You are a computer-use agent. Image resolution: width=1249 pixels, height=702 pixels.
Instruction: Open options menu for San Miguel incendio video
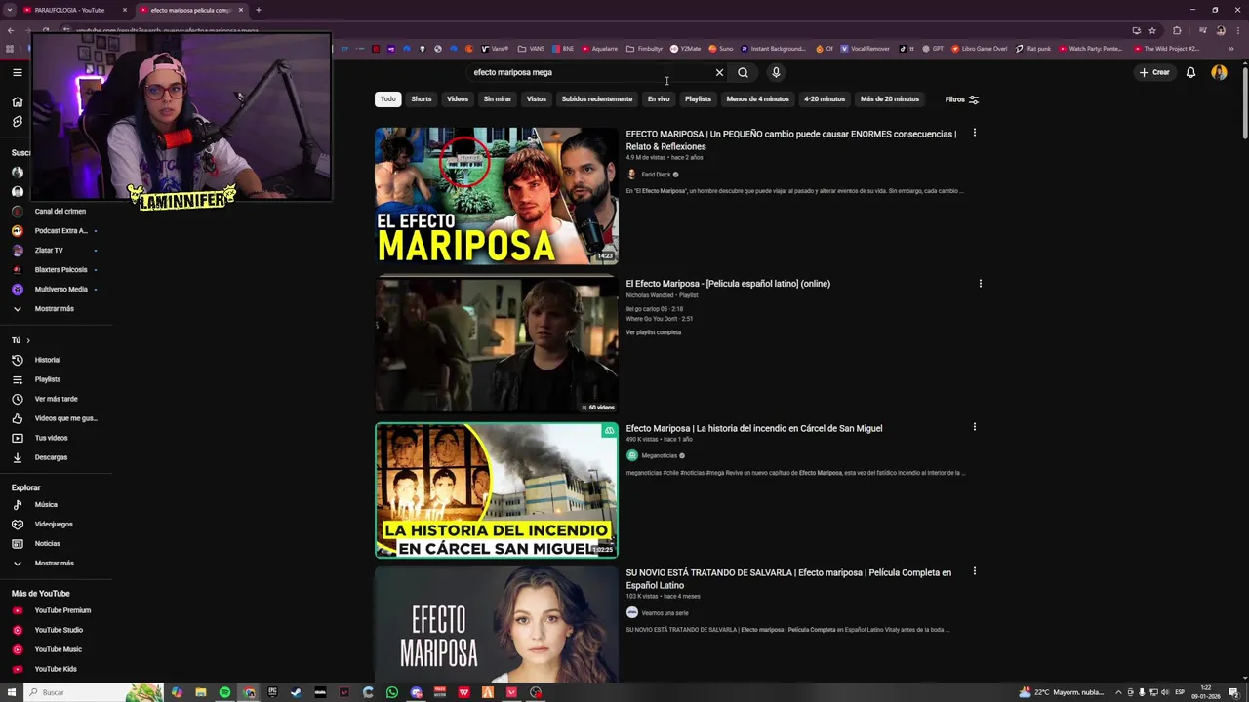point(974,426)
